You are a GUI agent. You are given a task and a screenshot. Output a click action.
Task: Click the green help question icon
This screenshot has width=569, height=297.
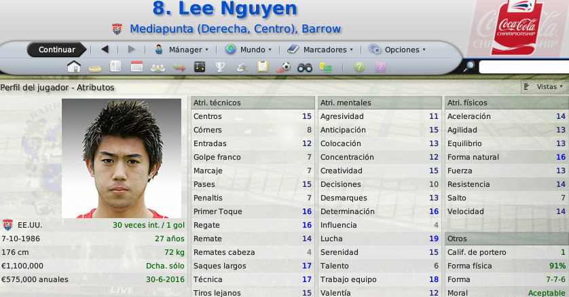click(x=359, y=67)
